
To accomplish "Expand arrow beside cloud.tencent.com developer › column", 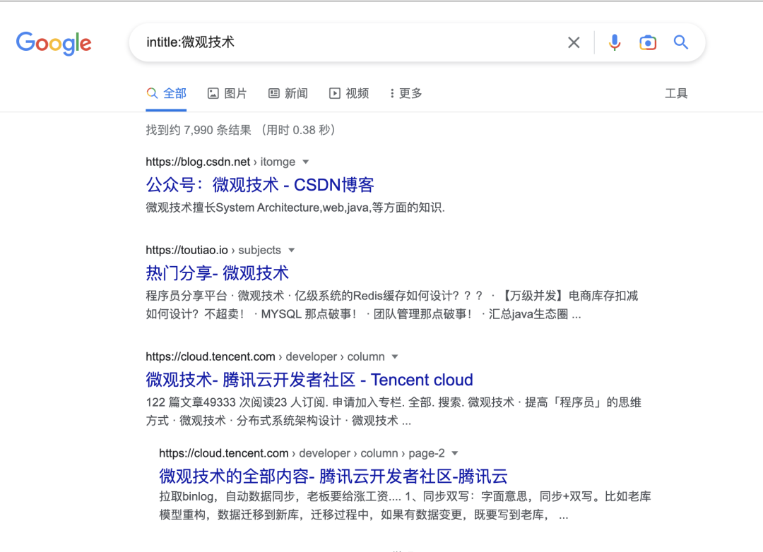I will tap(395, 357).
